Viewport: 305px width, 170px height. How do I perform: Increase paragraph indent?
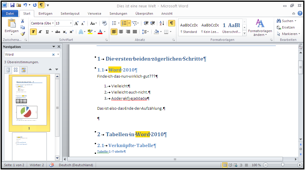click(x=153, y=23)
